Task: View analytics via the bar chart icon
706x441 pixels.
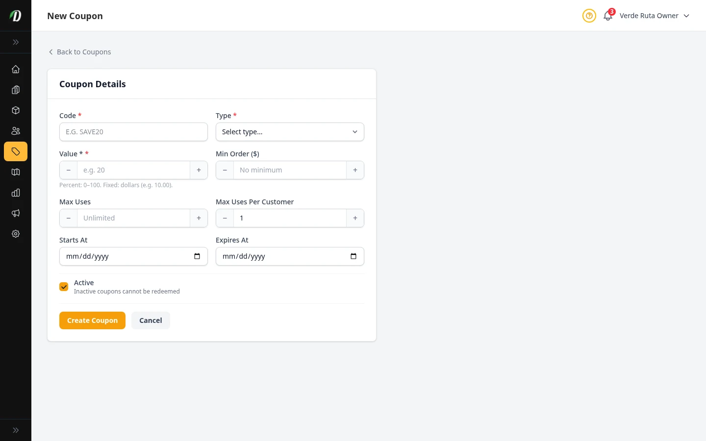Action: click(x=16, y=193)
